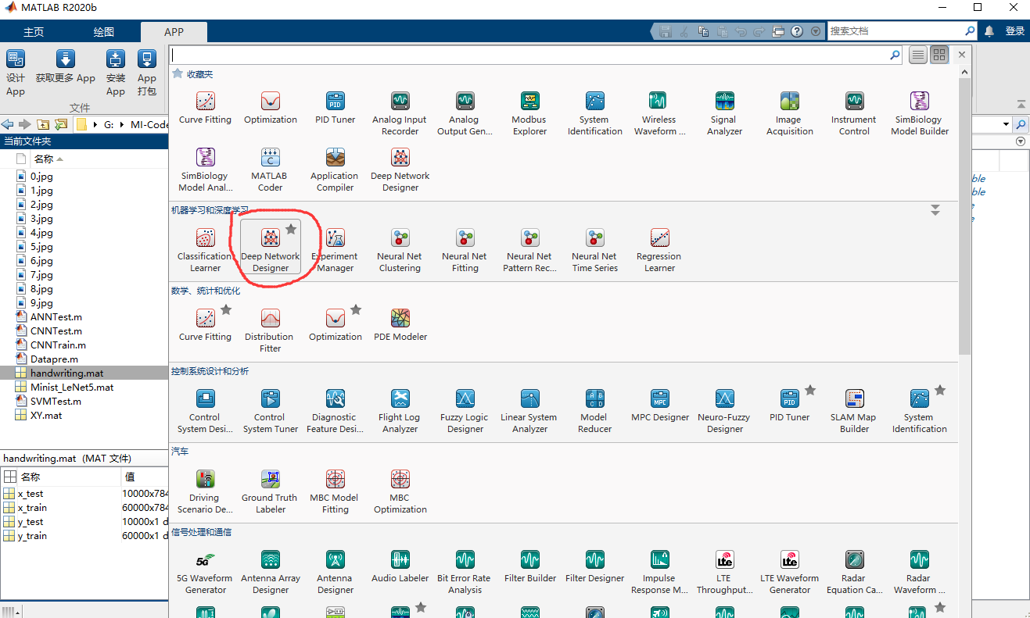The image size is (1030, 618).
Task: Select x_train variable in details panel
Action: click(x=32, y=508)
